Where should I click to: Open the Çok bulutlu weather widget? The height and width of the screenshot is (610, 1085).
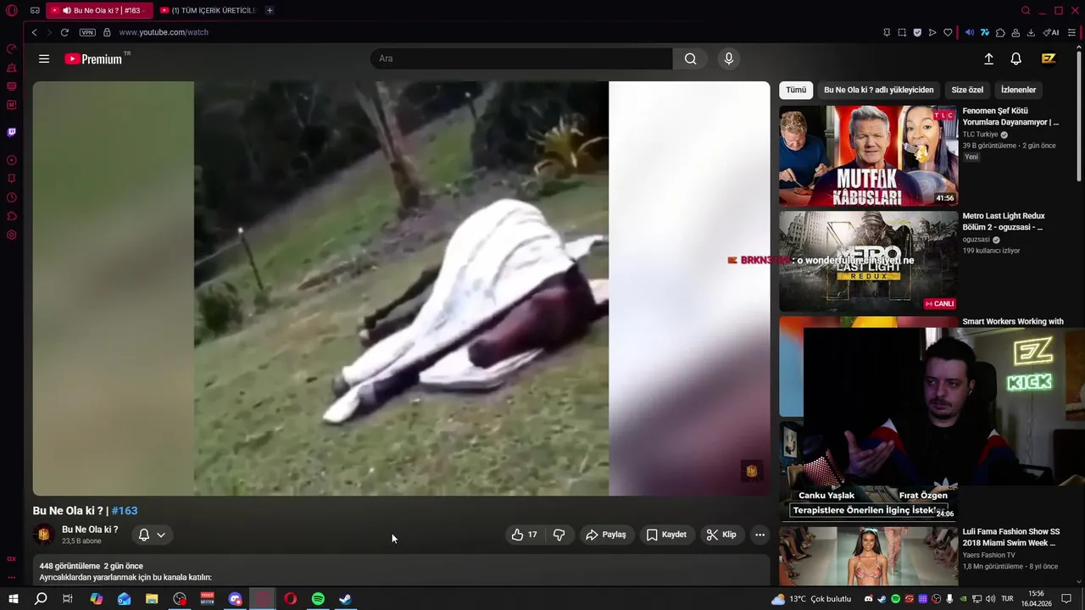point(811,599)
